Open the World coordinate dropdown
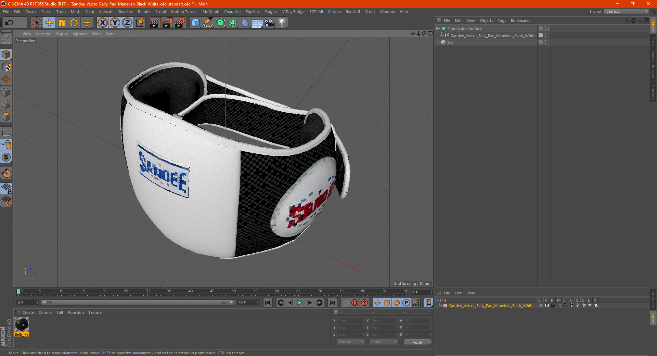The image size is (657, 356). point(351,342)
